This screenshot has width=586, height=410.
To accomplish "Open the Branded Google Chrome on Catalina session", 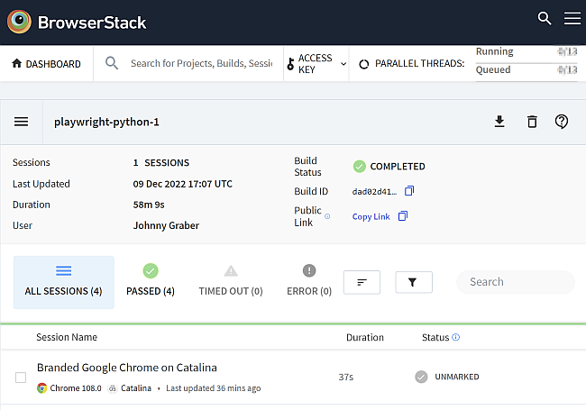I will (127, 368).
